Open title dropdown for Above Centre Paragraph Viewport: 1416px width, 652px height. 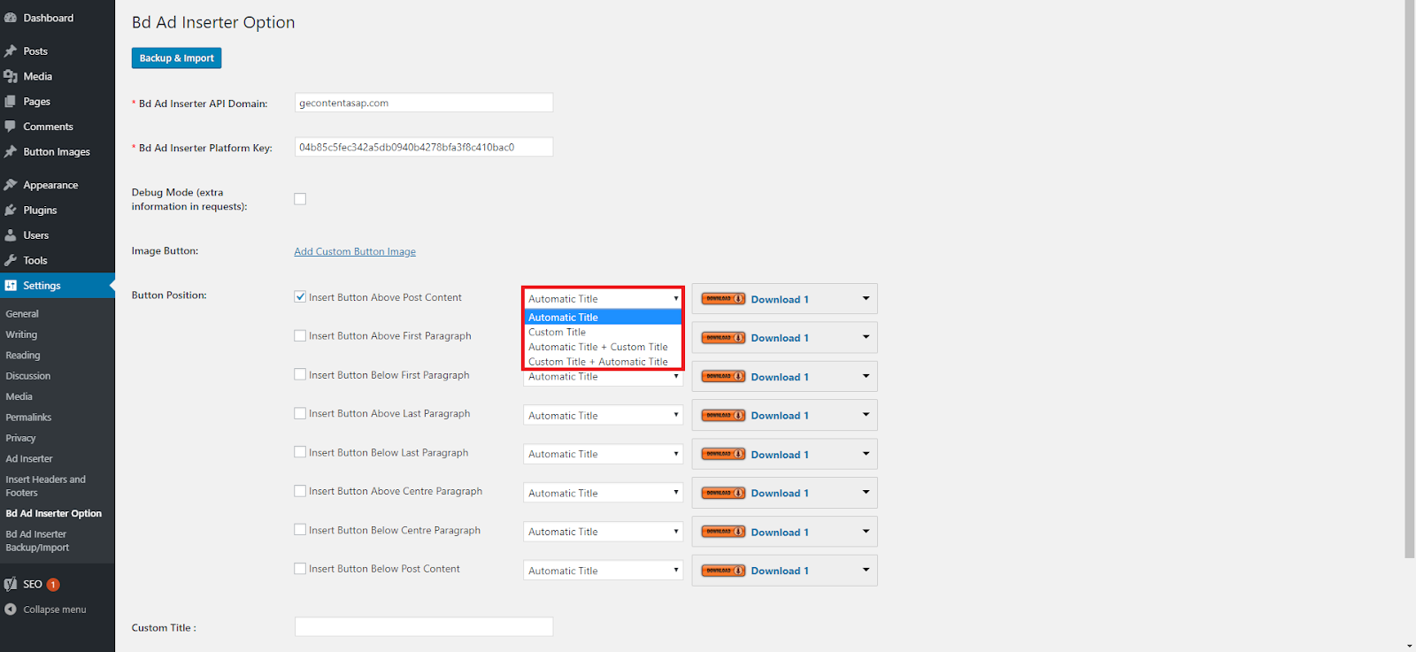coord(603,493)
